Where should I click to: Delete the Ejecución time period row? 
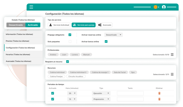click(159, 93)
